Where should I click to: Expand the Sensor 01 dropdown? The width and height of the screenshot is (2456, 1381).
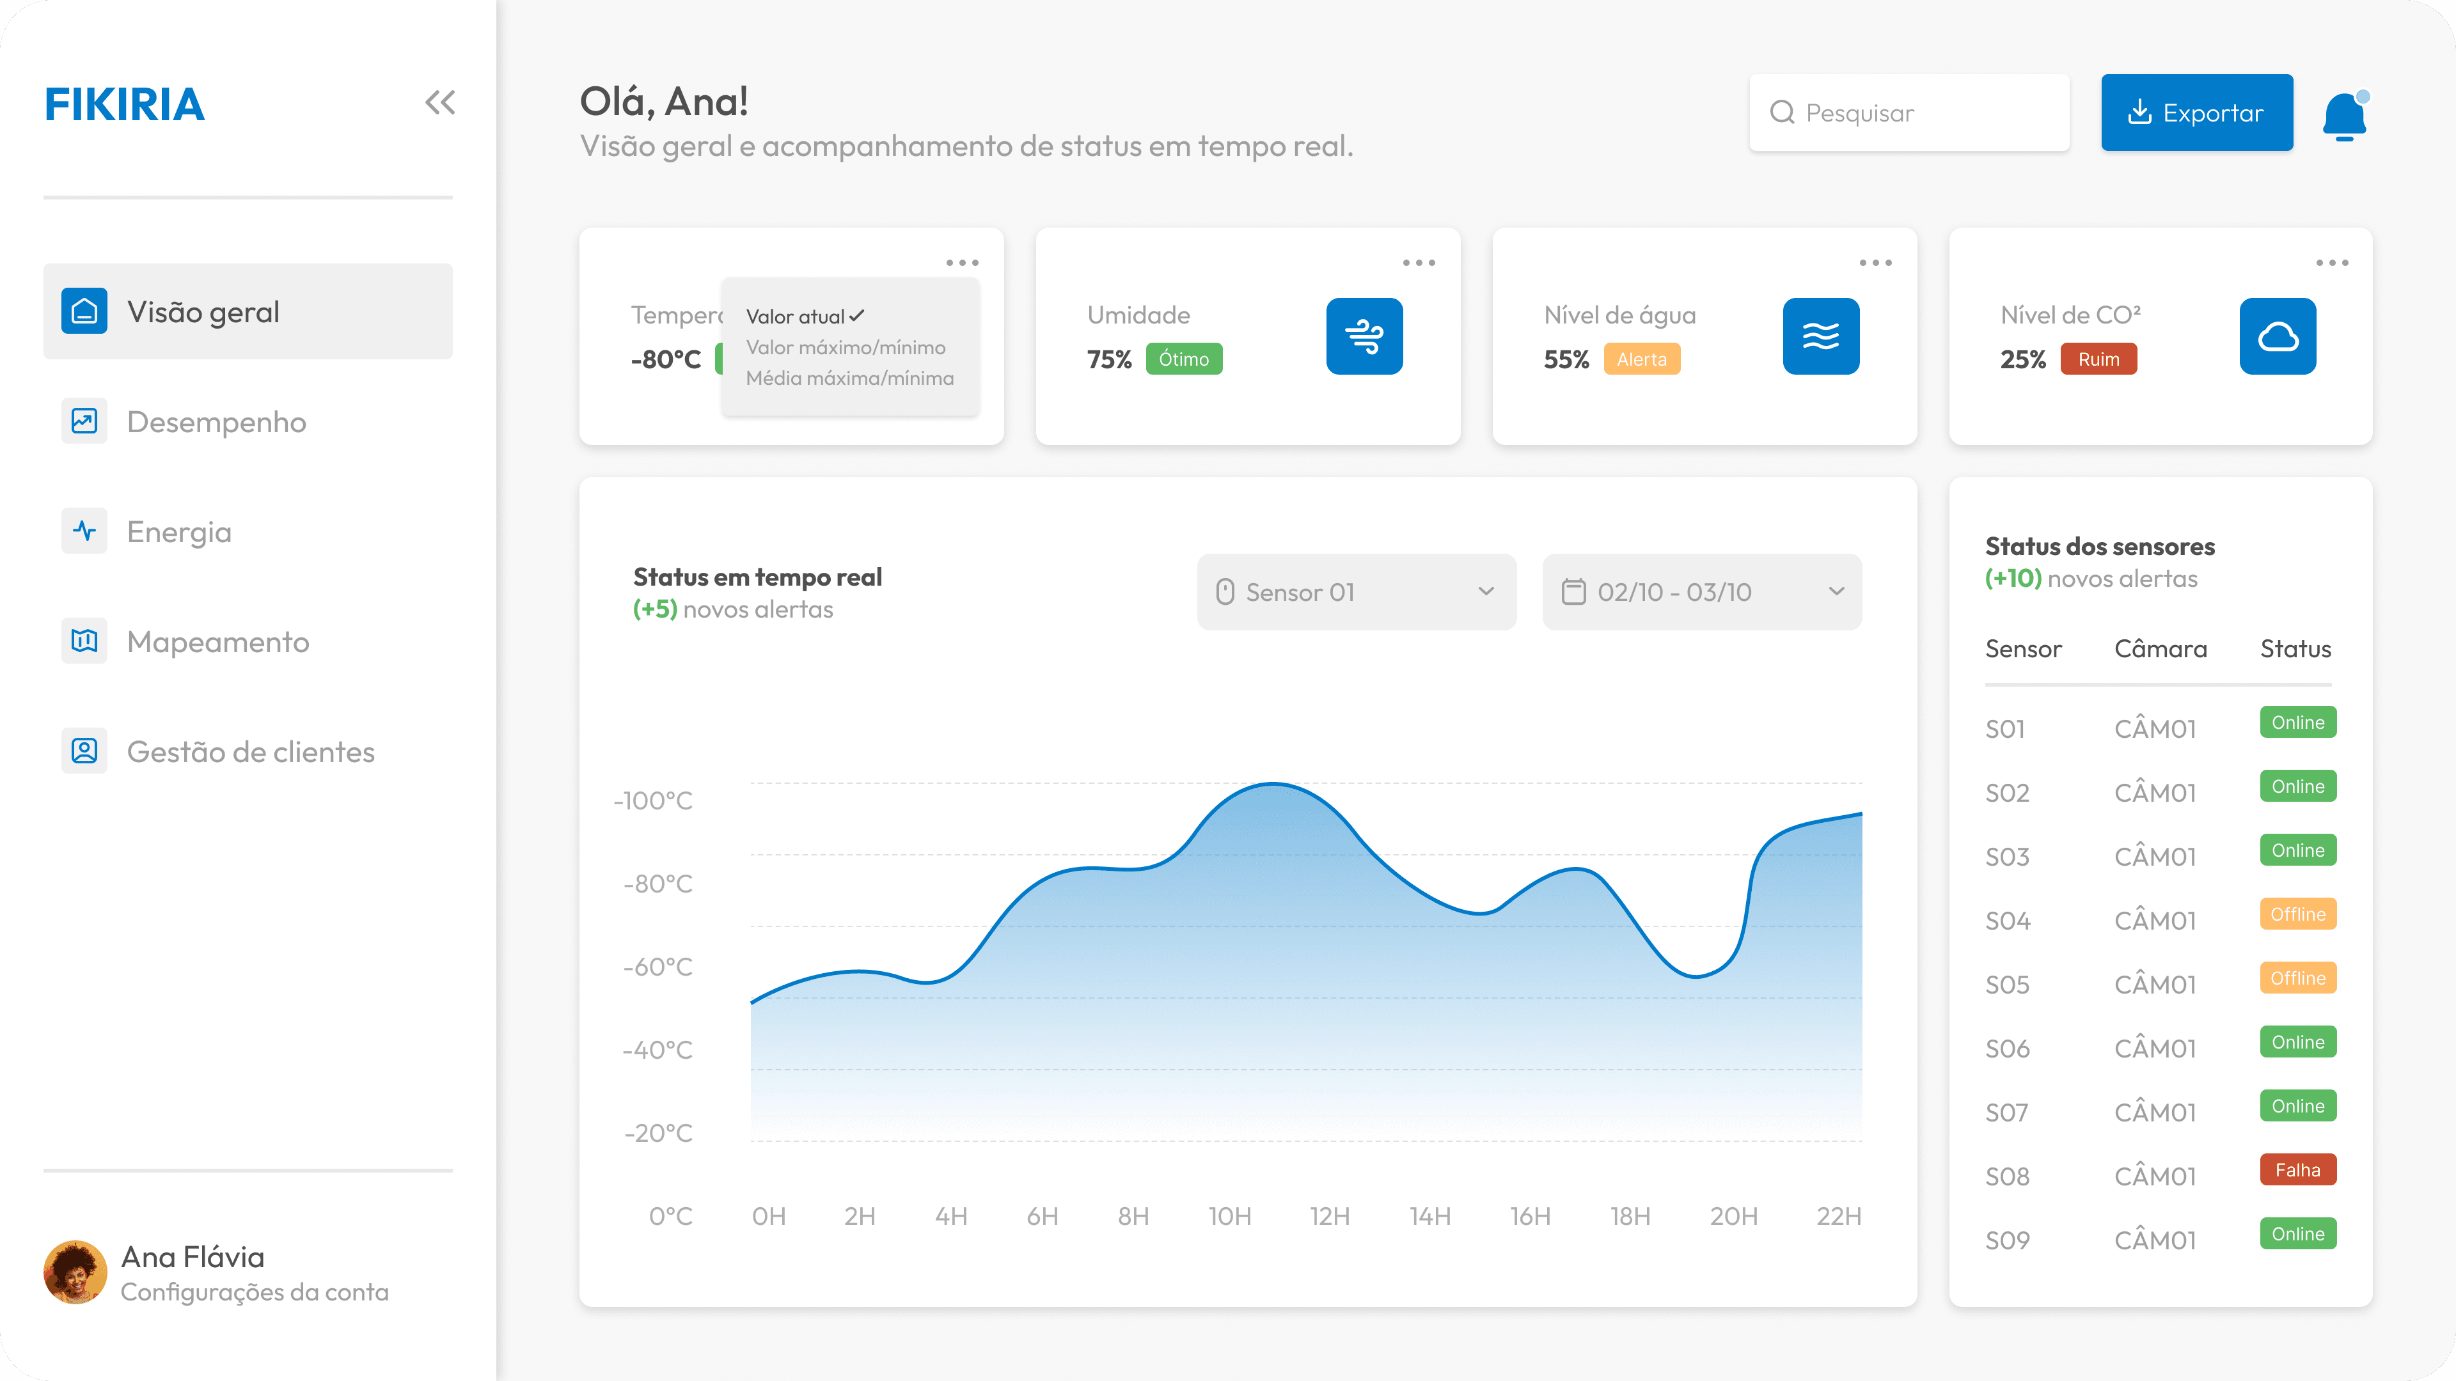[x=1356, y=592]
